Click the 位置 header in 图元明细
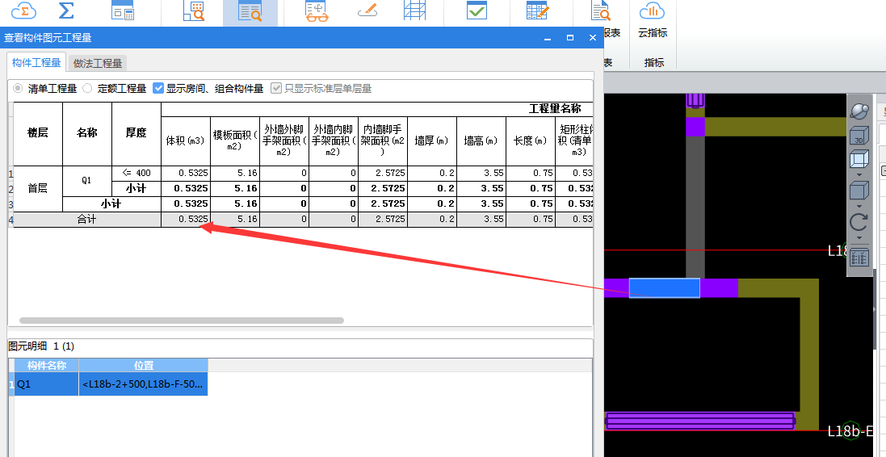Screen dimensions: 886x457 click(x=144, y=365)
